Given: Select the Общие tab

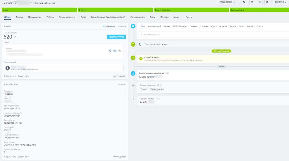Looking at the screenshot, I should point(8,17).
